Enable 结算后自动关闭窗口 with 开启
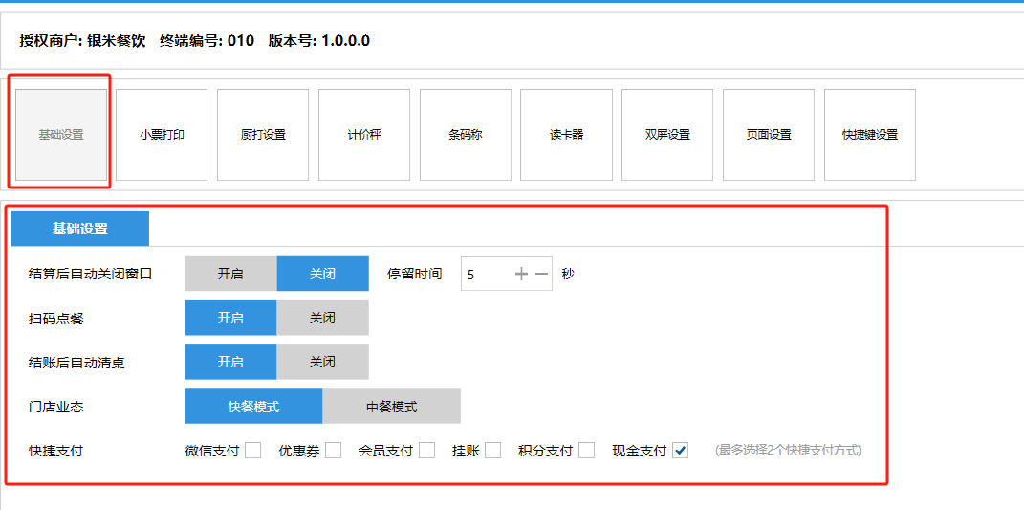 230,274
